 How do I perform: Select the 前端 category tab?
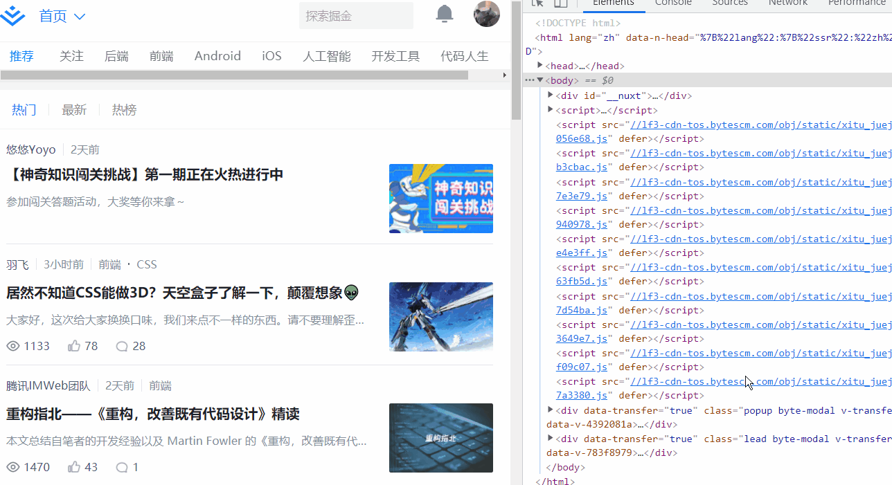161,56
